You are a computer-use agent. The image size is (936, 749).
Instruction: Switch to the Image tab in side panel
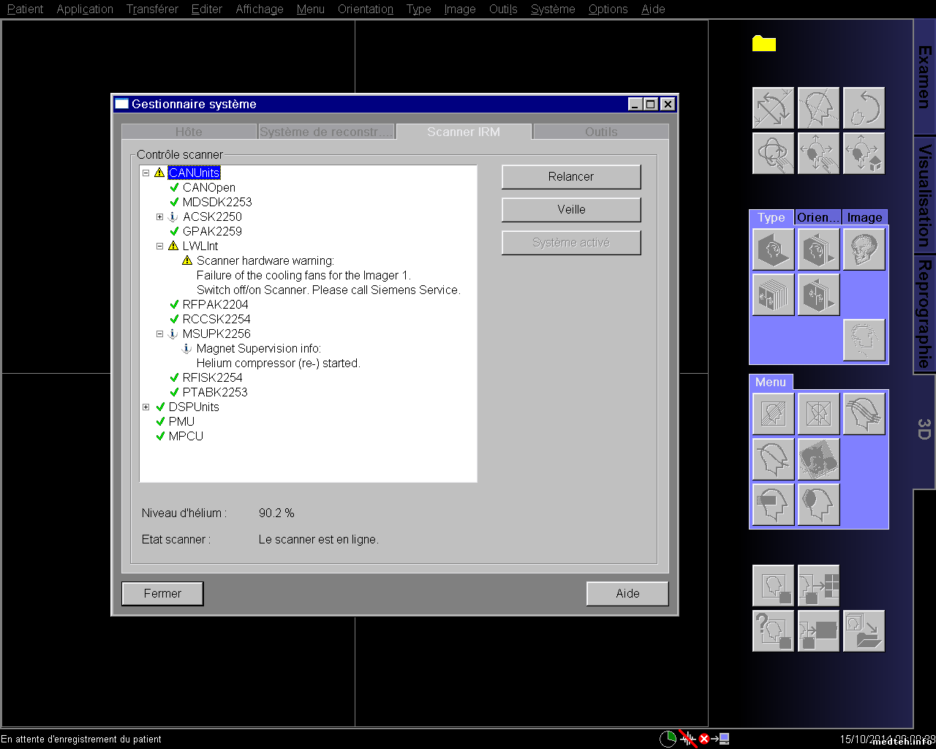pos(864,217)
